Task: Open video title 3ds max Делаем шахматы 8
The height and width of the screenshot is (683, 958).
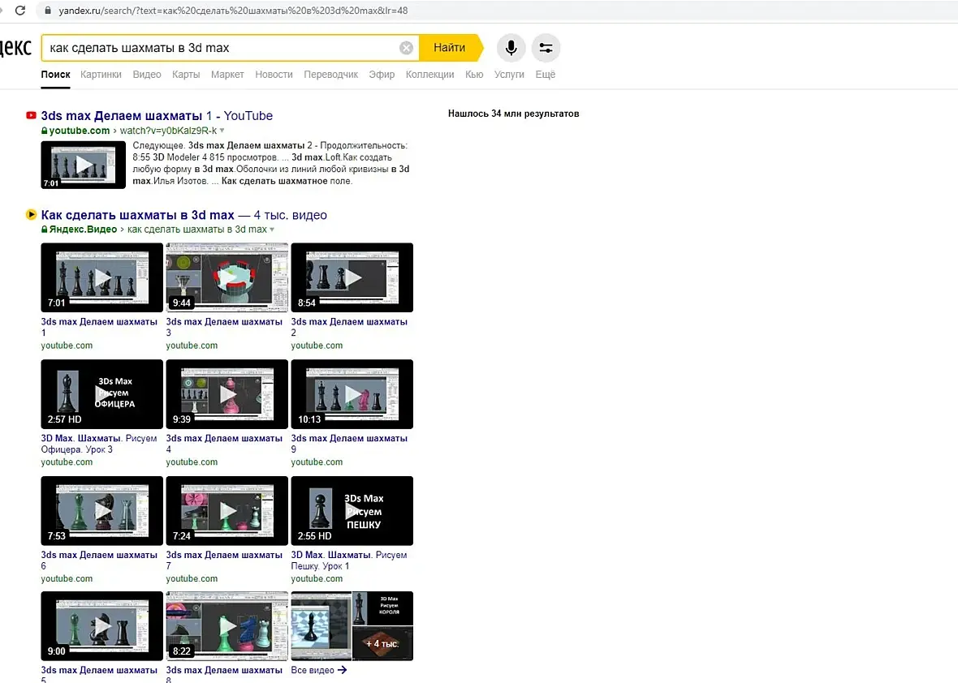Action: click(224, 674)
